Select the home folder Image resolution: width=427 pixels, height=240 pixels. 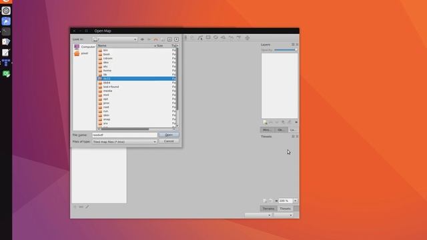pyautogui.click(x=136, y=71)
